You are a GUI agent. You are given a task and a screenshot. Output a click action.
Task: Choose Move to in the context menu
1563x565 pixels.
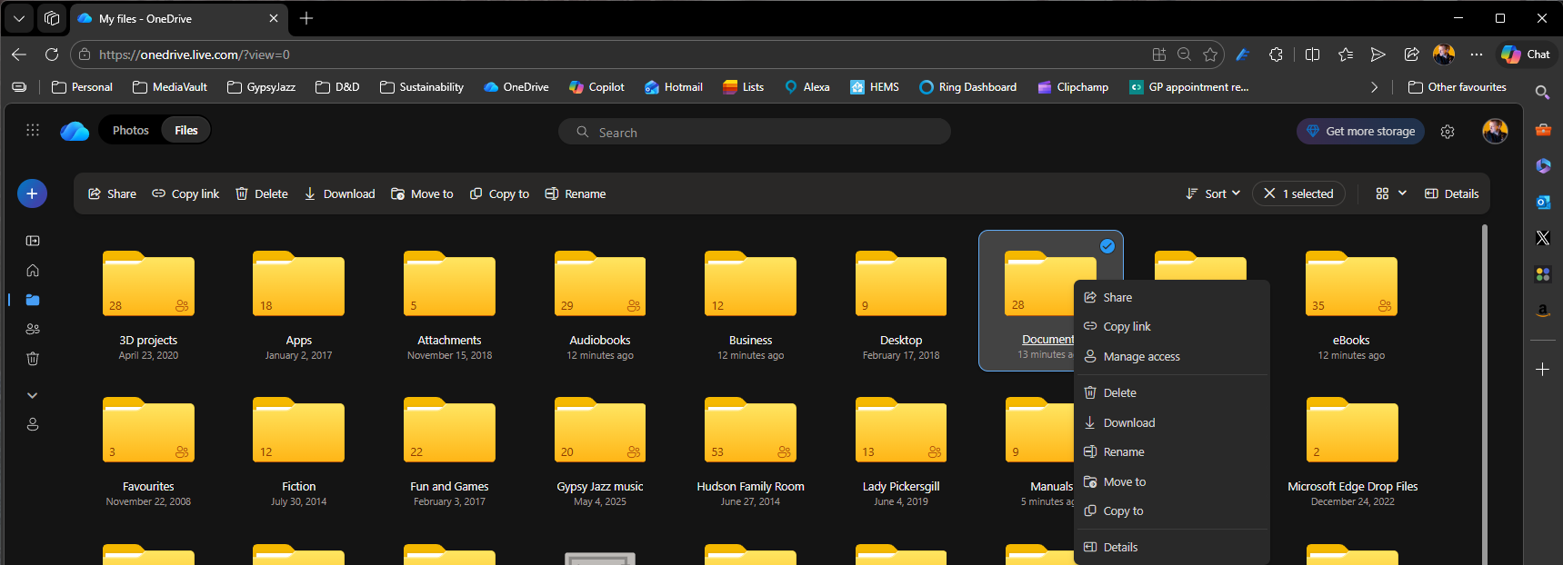click(x=1171, y=481)
